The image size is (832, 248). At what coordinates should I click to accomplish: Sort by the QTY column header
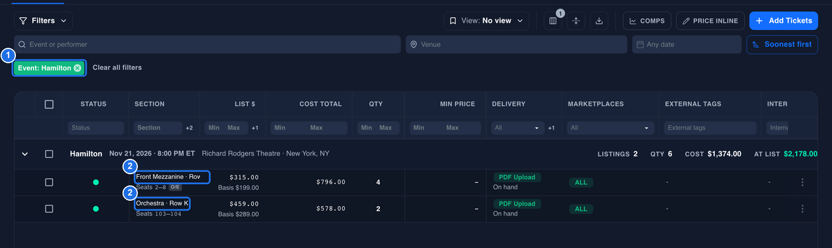376,104
